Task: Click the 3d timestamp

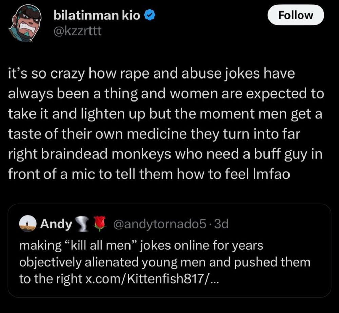Action: [222, 224]
